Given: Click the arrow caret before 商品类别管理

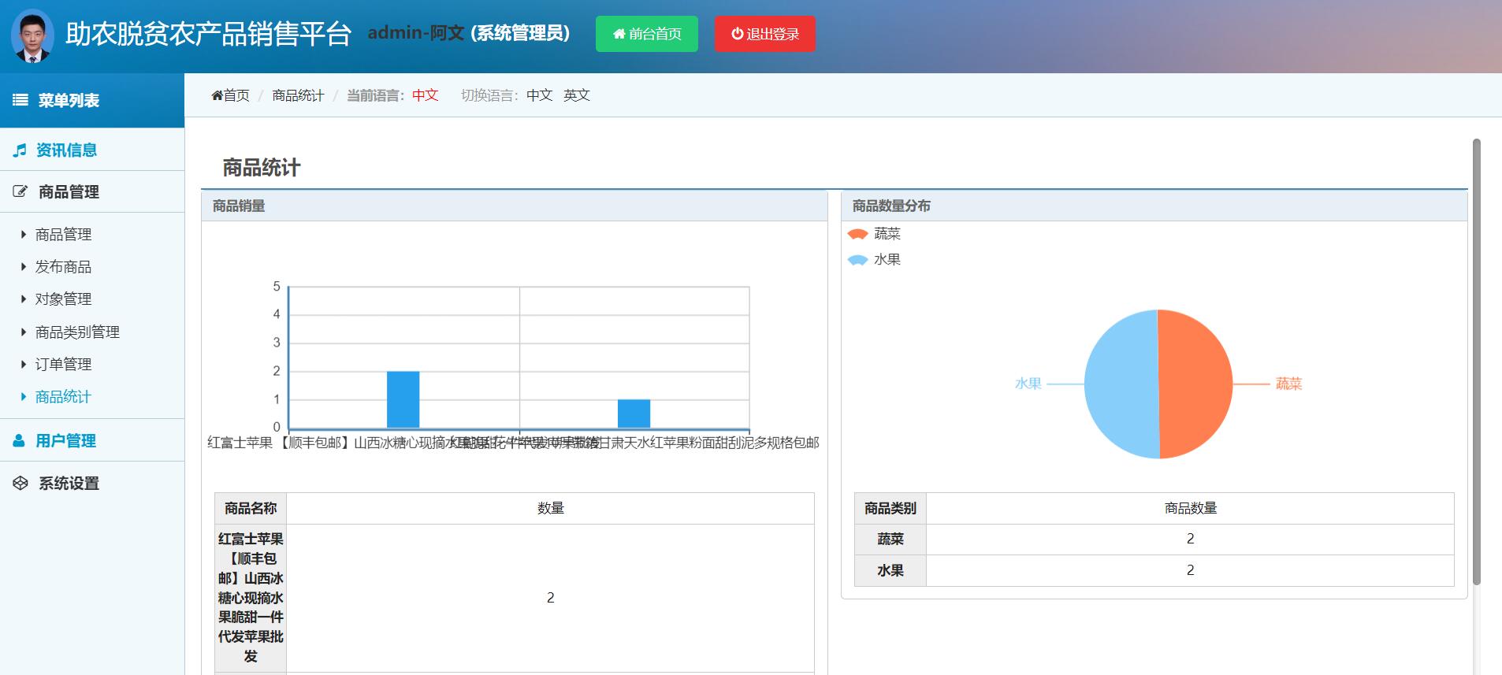Looking at the screenshot, I should coord(24,332).
